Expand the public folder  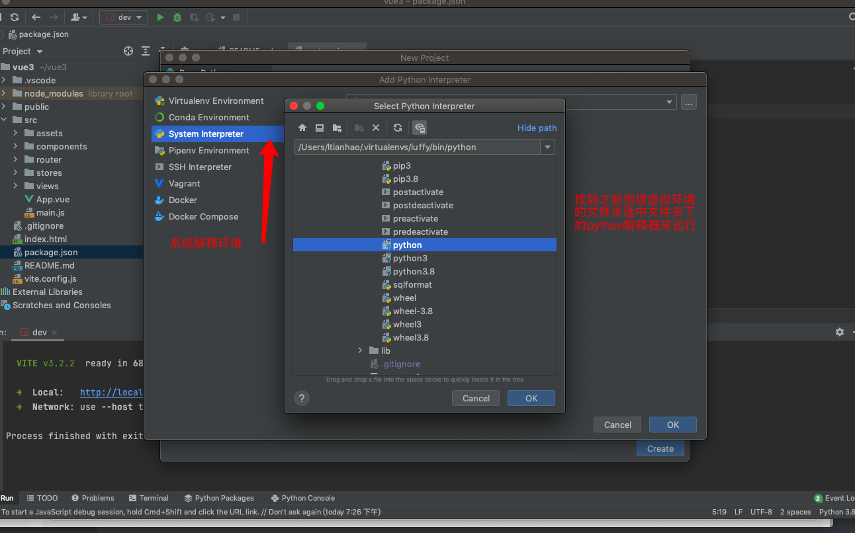[4, 106]
